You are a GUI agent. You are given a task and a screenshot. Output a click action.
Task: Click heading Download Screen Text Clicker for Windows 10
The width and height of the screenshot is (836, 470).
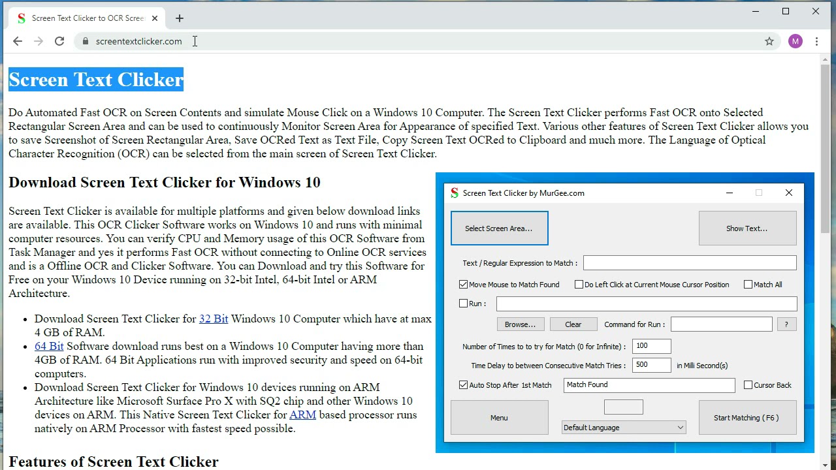point(165,182)
